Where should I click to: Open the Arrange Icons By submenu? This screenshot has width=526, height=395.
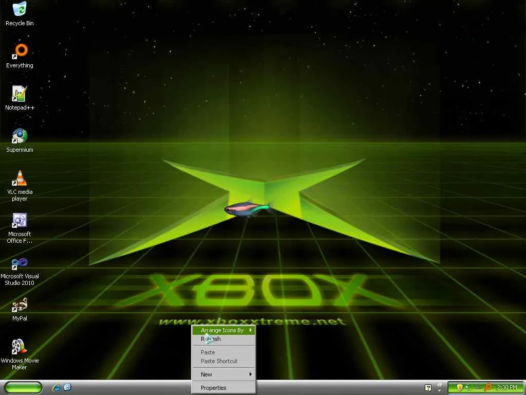(224, 330)
